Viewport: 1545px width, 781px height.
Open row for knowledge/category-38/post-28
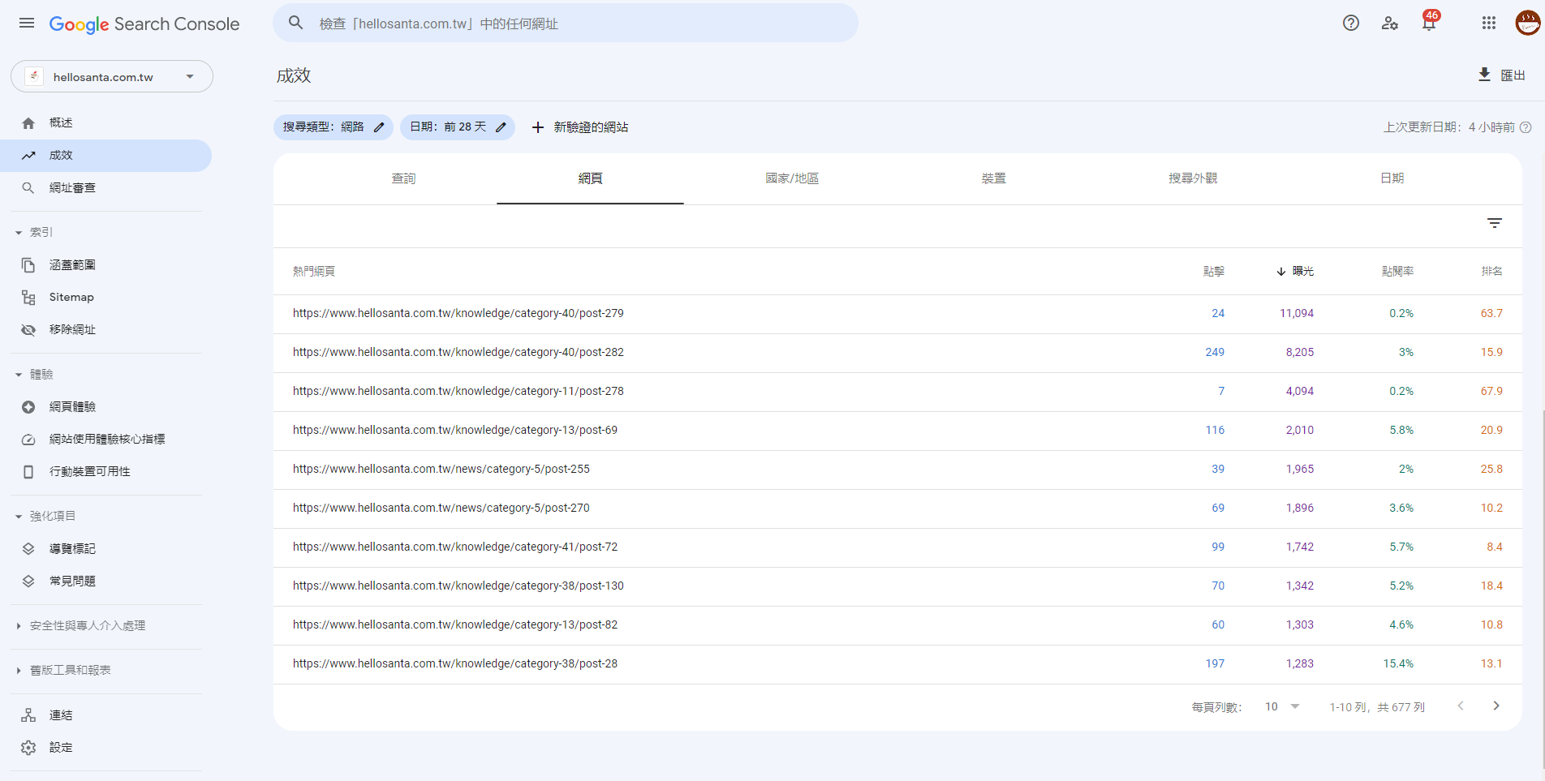tap(897, 664)
